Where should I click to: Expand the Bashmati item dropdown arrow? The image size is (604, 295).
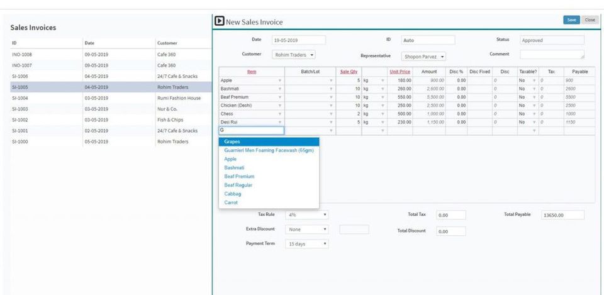(x=279, y=89)
